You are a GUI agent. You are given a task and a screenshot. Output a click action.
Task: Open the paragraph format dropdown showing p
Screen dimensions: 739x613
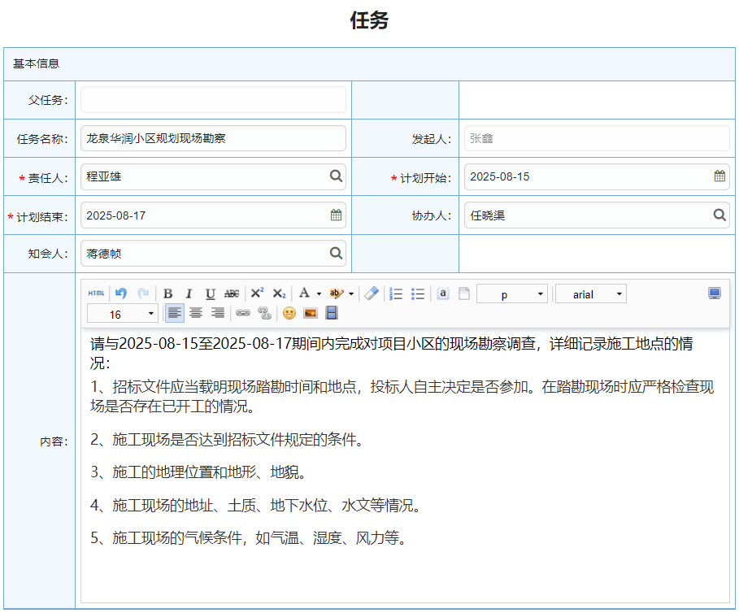[512, 294]
